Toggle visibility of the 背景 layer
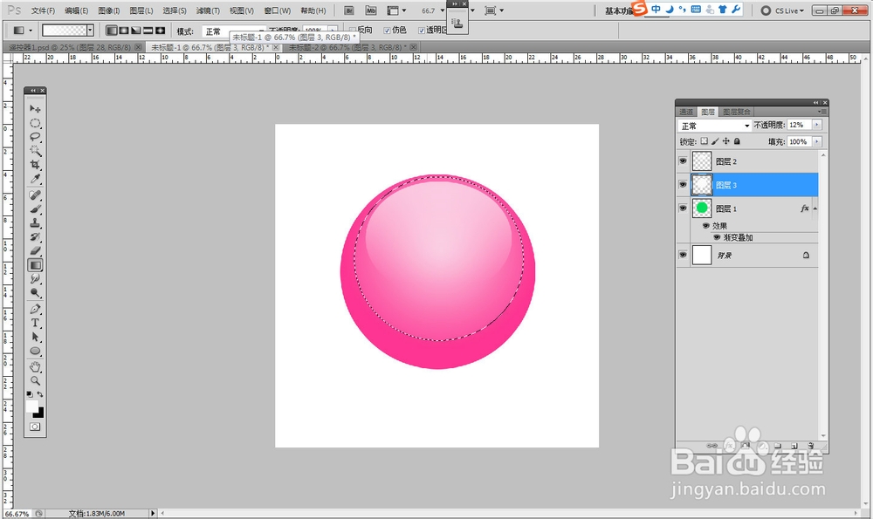Screen dimensions: 873x519 coord(683,255)
